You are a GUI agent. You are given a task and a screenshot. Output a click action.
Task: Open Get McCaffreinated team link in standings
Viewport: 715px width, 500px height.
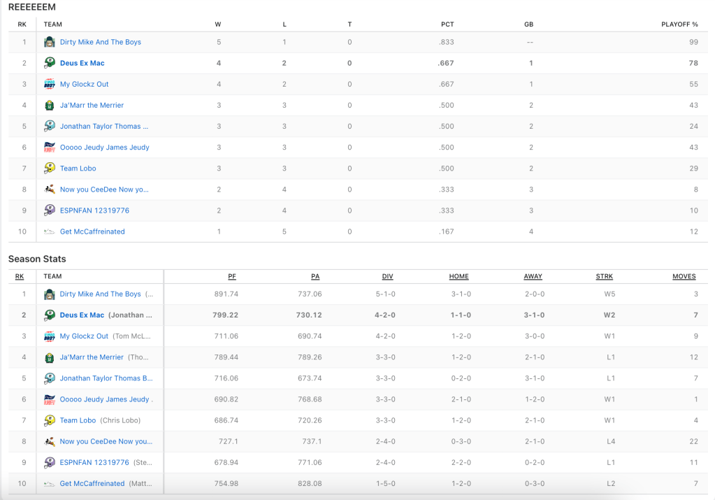[92, 231]
